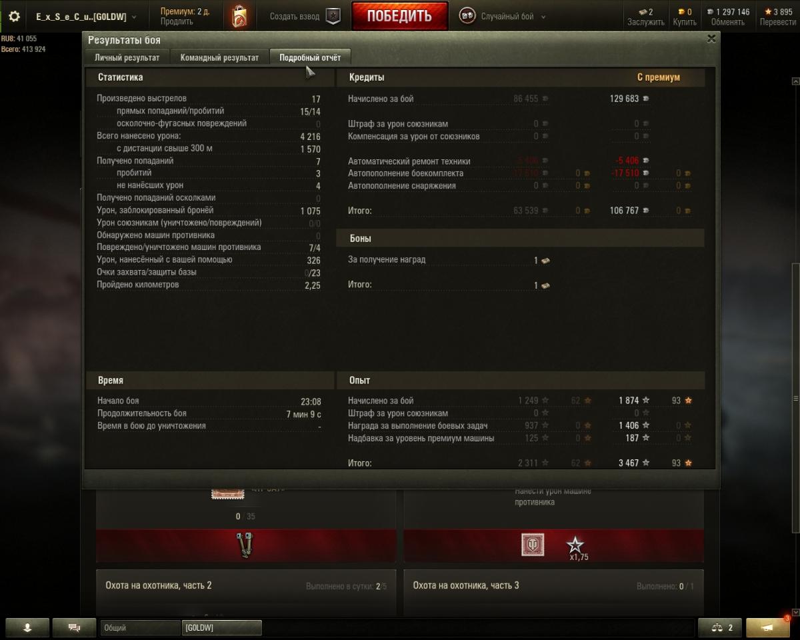The image size is (800, 640).
Task: Open the premium shop bag icon
Action: click(239, 16)
